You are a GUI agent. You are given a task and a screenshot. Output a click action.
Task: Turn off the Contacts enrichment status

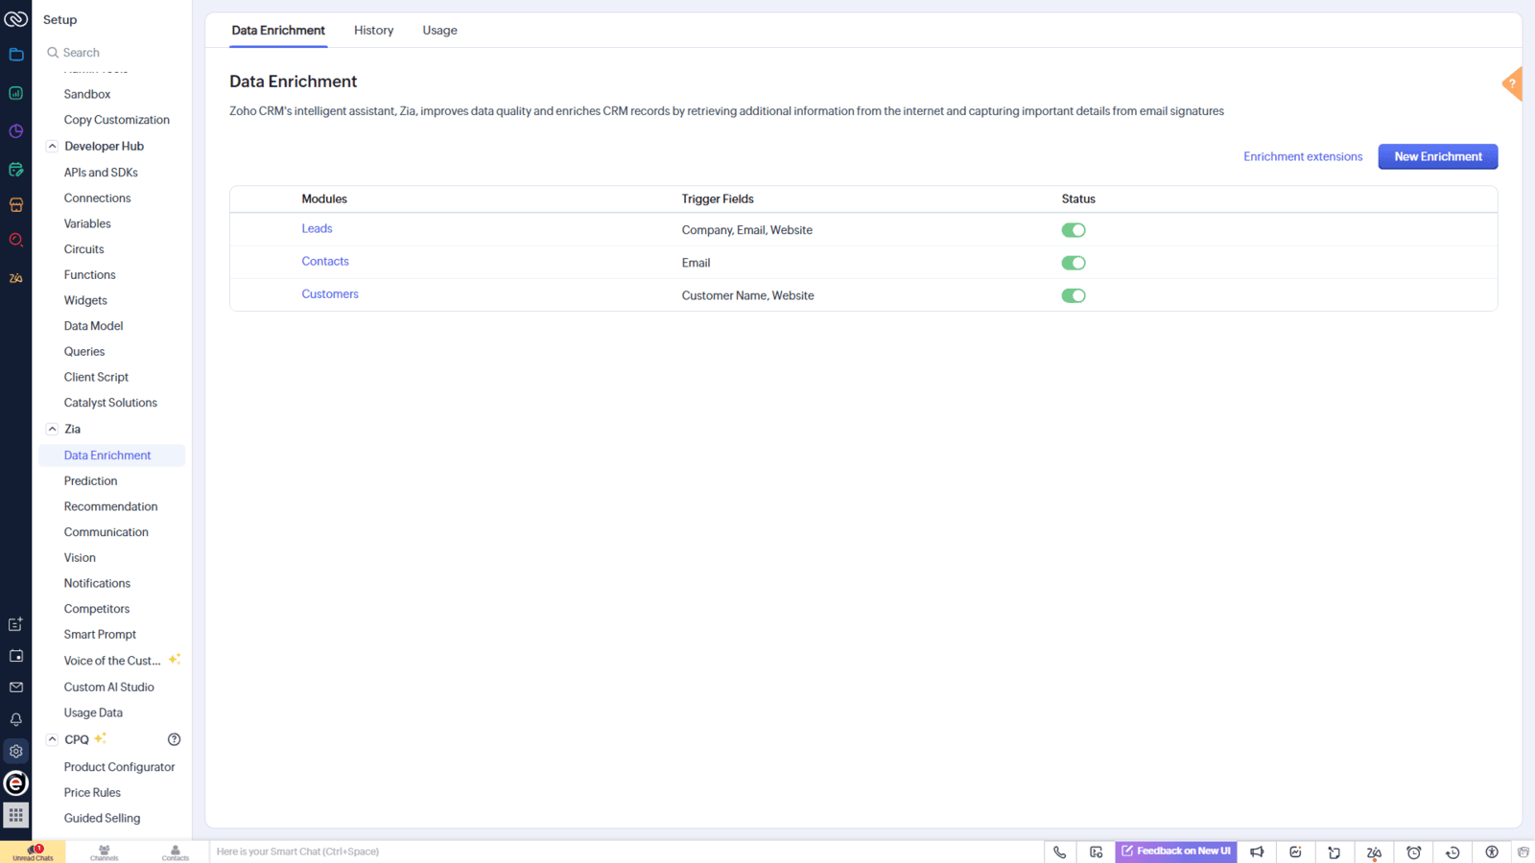coord(1074,262)
